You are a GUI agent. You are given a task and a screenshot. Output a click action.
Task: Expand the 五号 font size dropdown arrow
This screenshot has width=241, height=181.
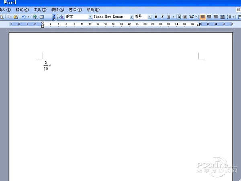click(x=149, y=17)
